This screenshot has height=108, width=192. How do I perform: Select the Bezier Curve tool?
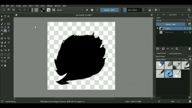click(2, 31)
